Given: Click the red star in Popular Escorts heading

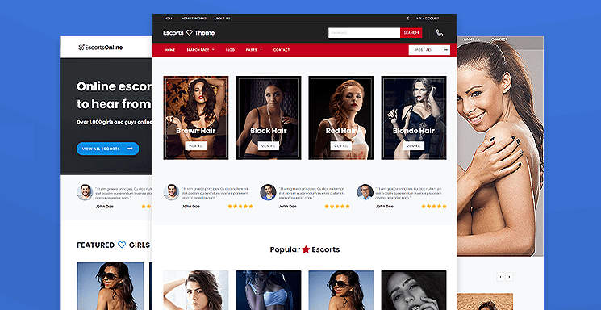Looking at the screenshot, I should [x=306, y=249].
